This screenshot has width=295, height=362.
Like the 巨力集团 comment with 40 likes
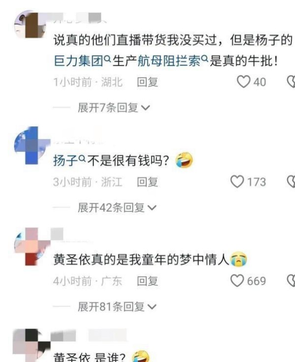tap(243, 82)
